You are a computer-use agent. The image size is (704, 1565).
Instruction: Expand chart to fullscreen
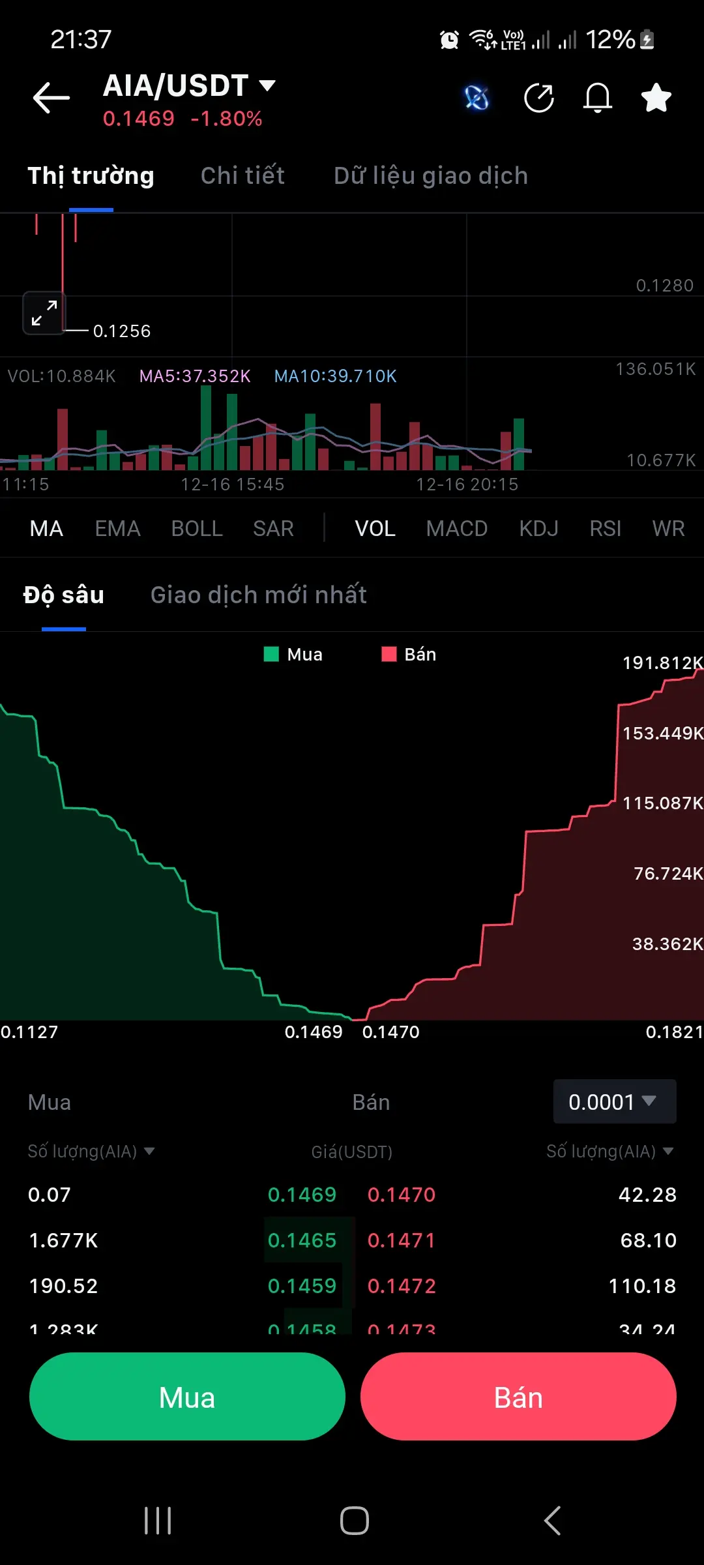(x=44, y=313)
